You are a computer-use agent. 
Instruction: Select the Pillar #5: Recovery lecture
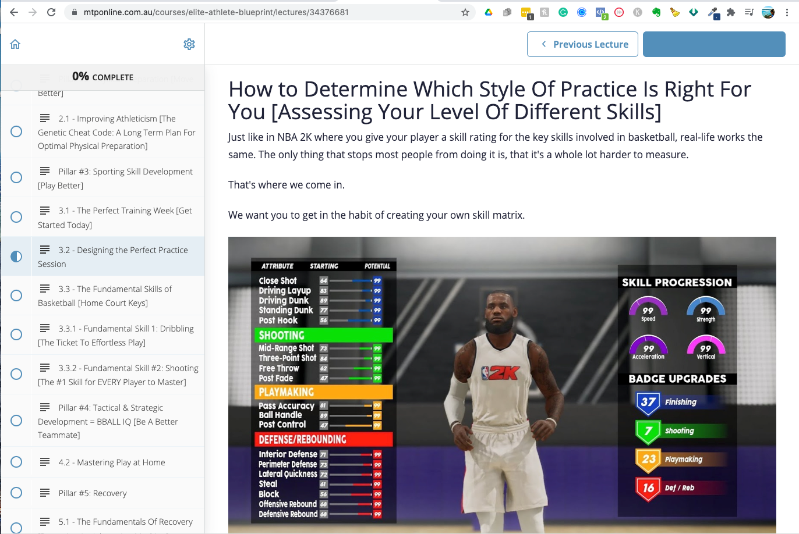pos(93,493)
